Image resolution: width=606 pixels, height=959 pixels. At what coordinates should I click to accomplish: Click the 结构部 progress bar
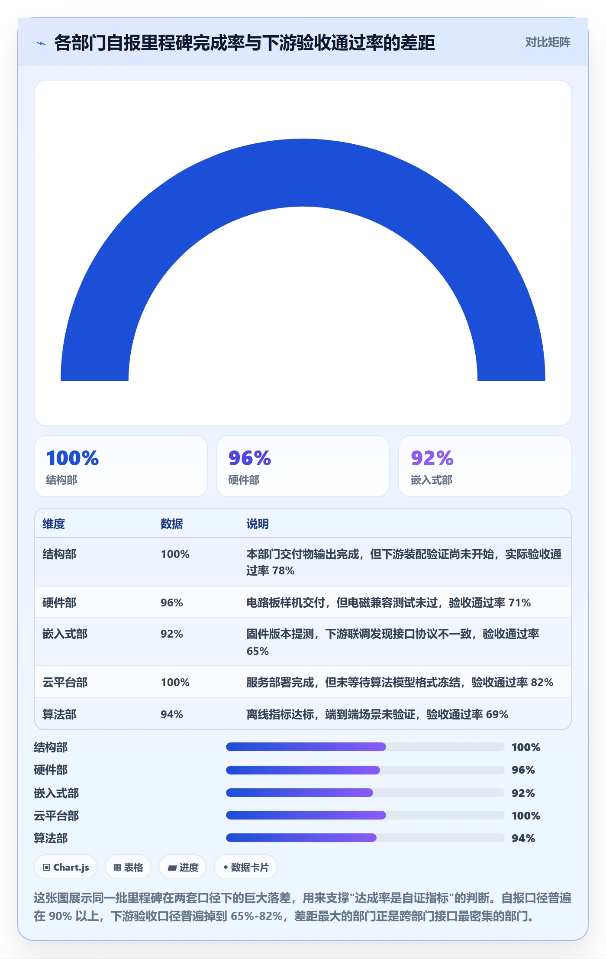coord(365,747)
